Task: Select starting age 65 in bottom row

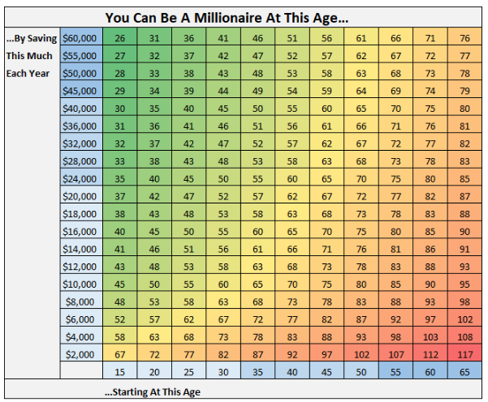Action: tap(464, 371)
